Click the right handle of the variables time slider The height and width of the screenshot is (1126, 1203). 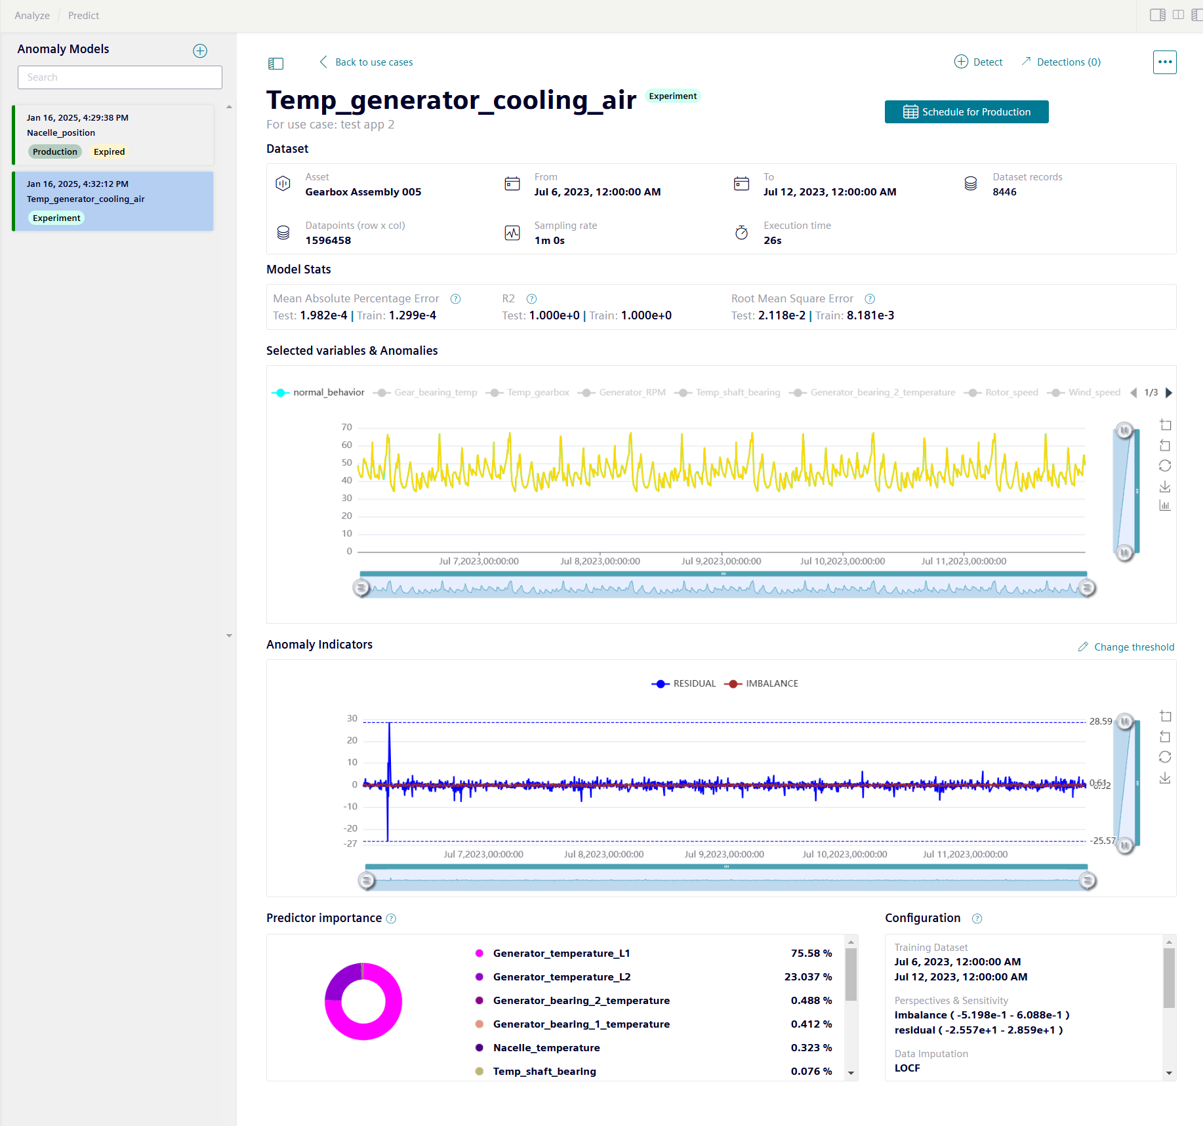[x=1087, y=588]
